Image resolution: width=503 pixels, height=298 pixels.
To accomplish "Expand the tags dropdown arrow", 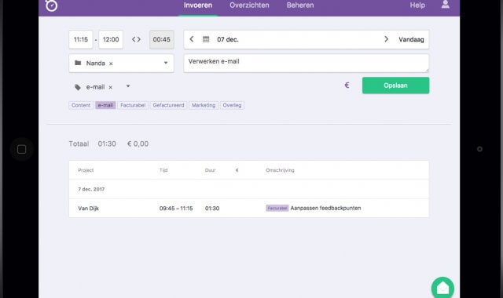I will coord(128,86).
